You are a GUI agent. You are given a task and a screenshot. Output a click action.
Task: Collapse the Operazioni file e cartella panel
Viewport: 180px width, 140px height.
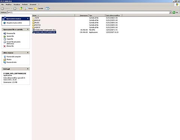click(x=28, y=29)
